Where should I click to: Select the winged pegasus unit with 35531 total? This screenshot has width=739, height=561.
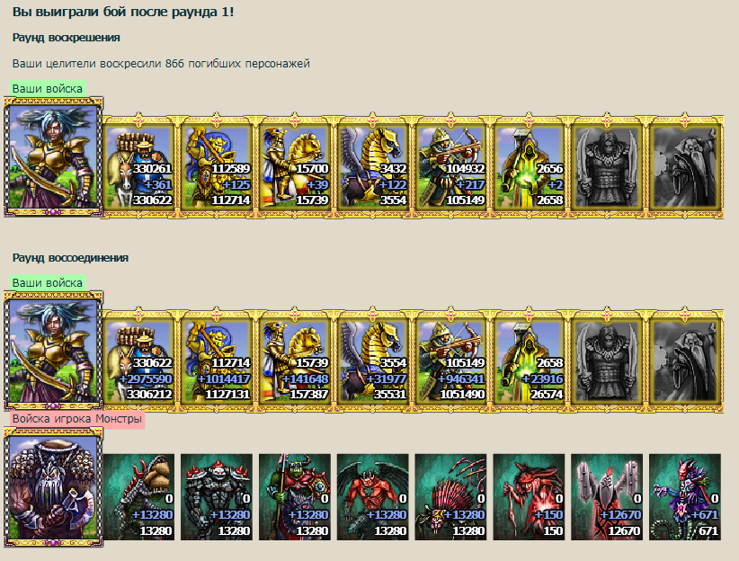coord(373,361)
